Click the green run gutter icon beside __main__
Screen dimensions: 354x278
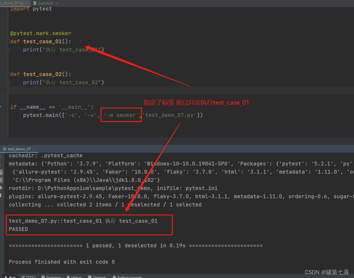(1, 107)
